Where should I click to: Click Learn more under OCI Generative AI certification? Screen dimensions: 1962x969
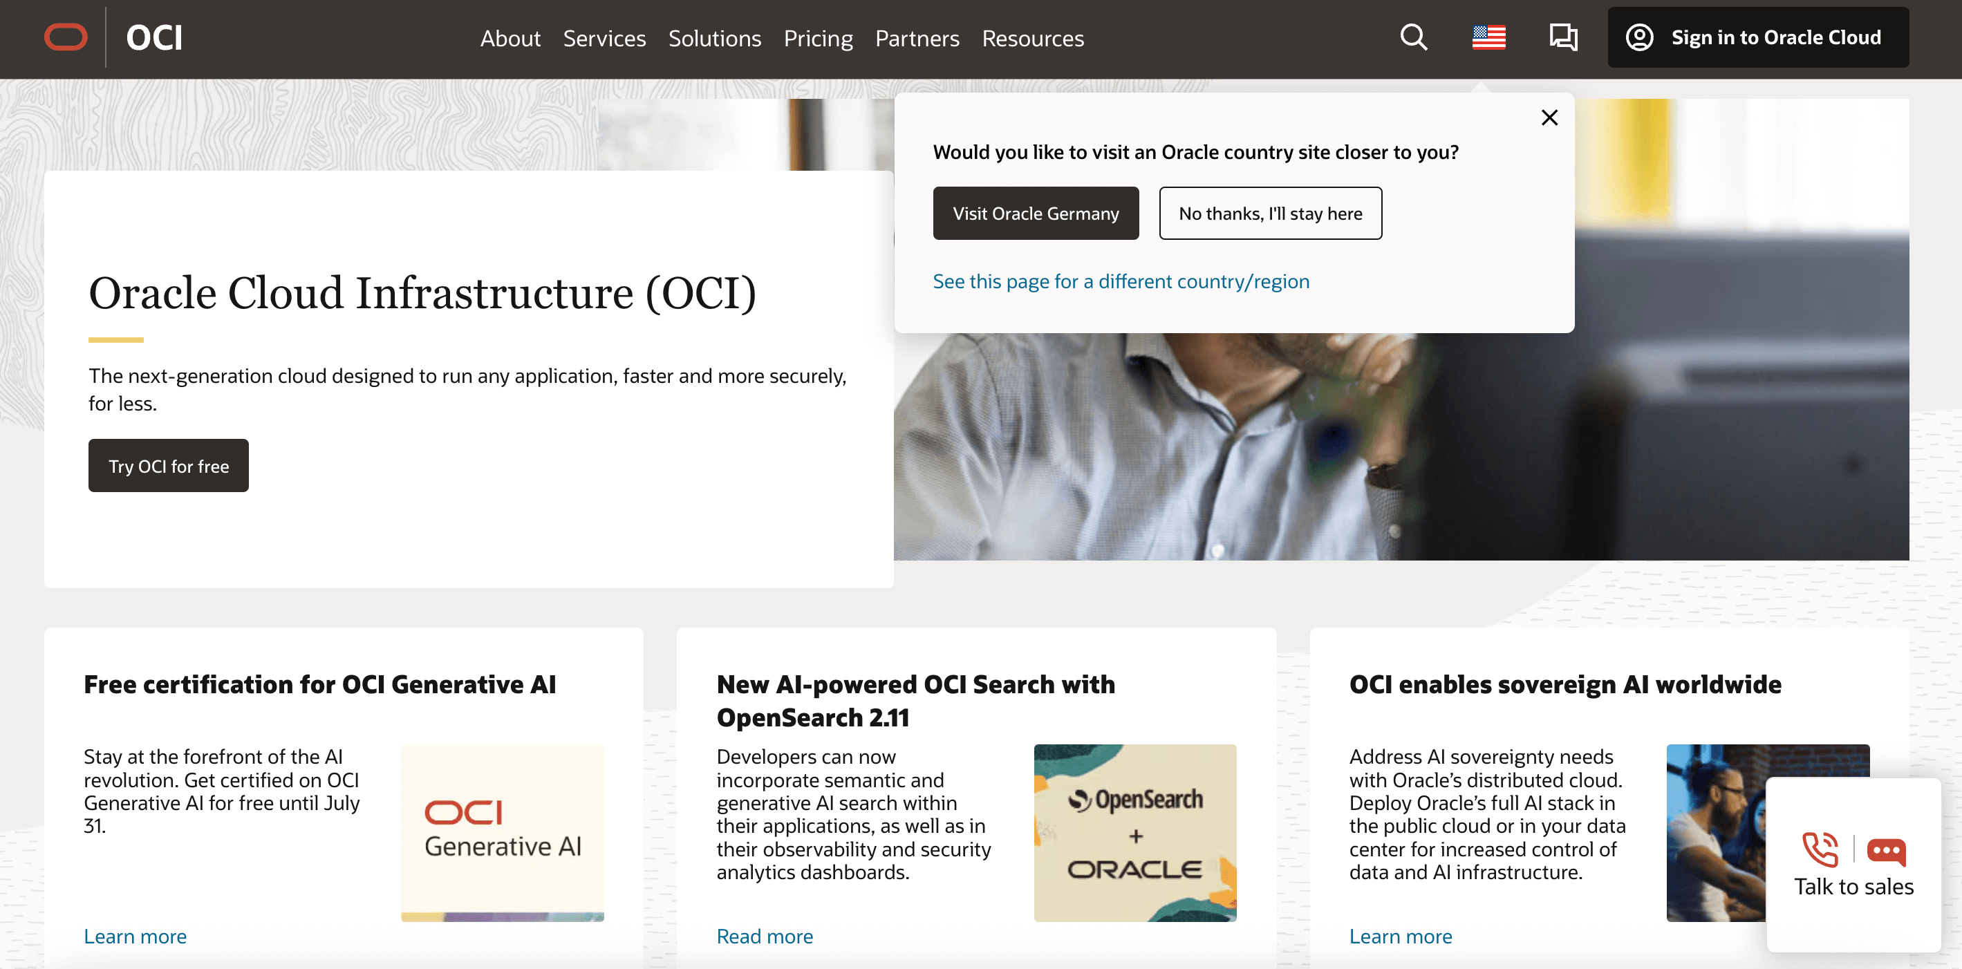tap(134, 935)
